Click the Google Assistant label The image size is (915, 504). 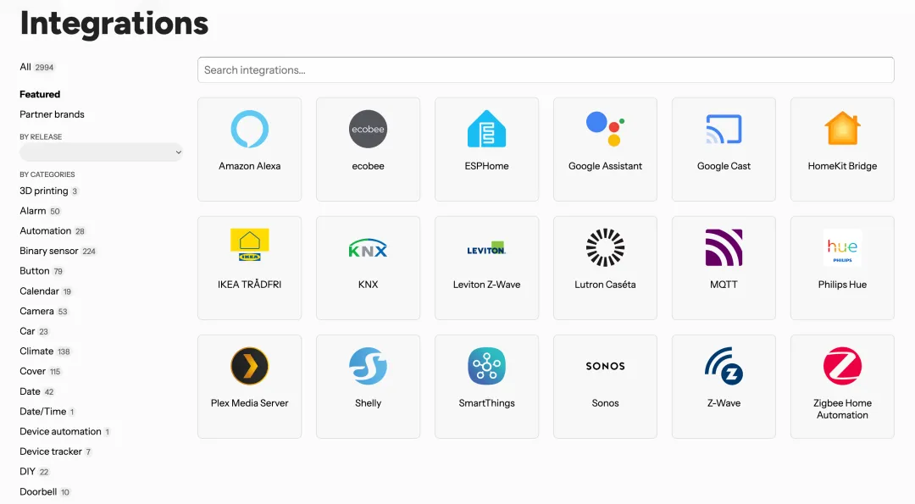(x=605, y=166)
